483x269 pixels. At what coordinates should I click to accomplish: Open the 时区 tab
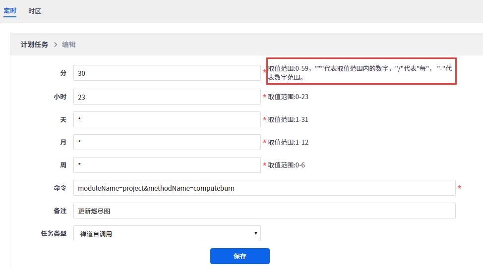pyautogui.click(x=35, y=11)
